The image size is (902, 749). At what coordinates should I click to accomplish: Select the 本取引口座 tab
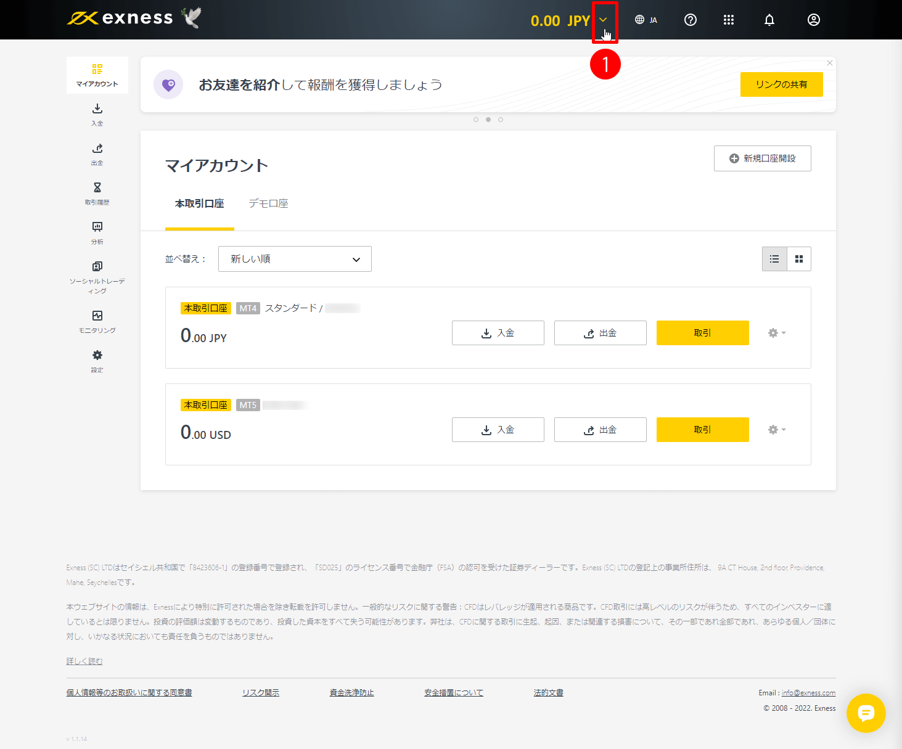pyautogui.click(x=199, y=203)
